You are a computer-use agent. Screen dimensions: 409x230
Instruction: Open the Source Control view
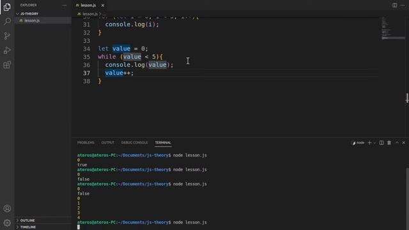point(7,36)
